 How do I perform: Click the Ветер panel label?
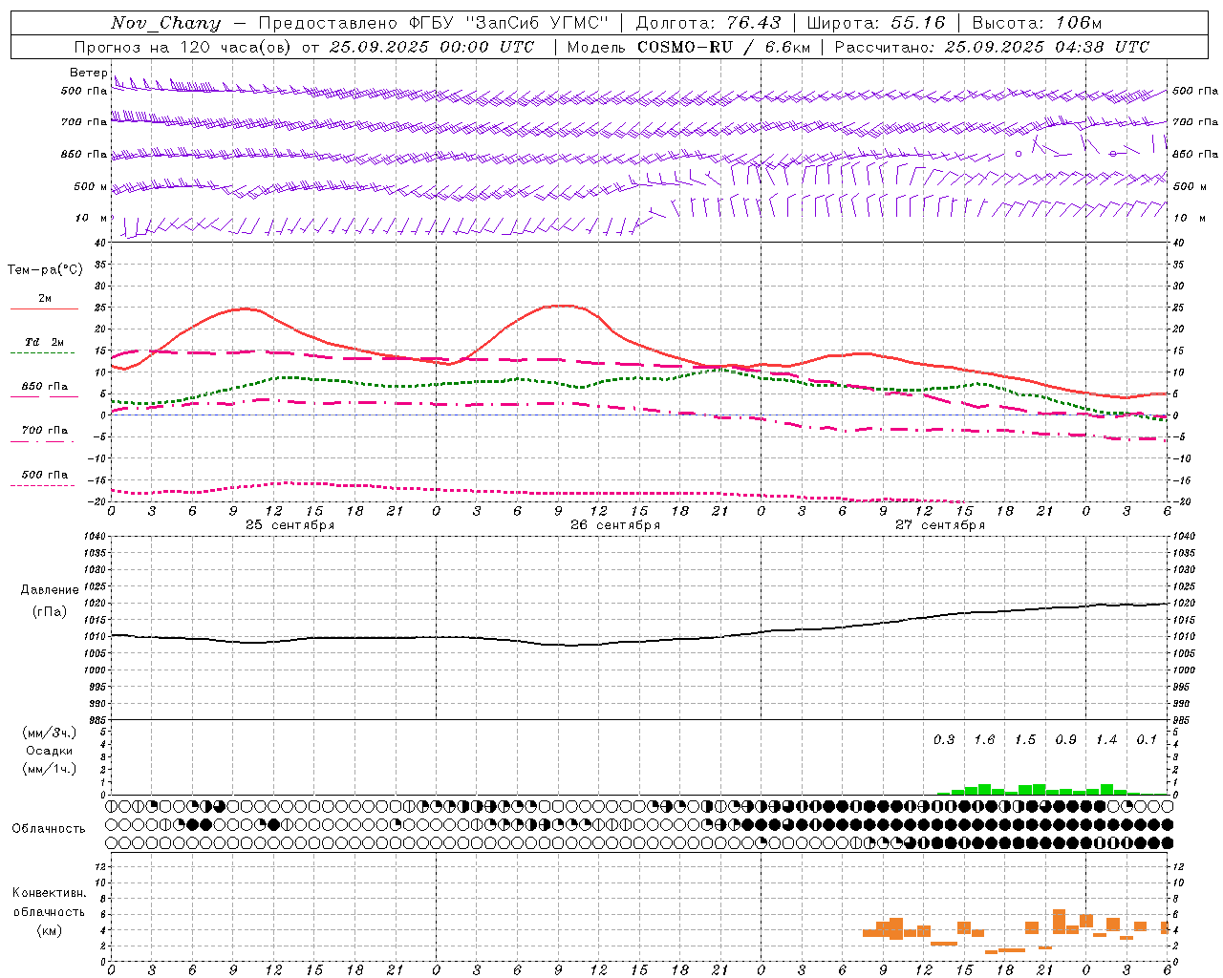89,73
